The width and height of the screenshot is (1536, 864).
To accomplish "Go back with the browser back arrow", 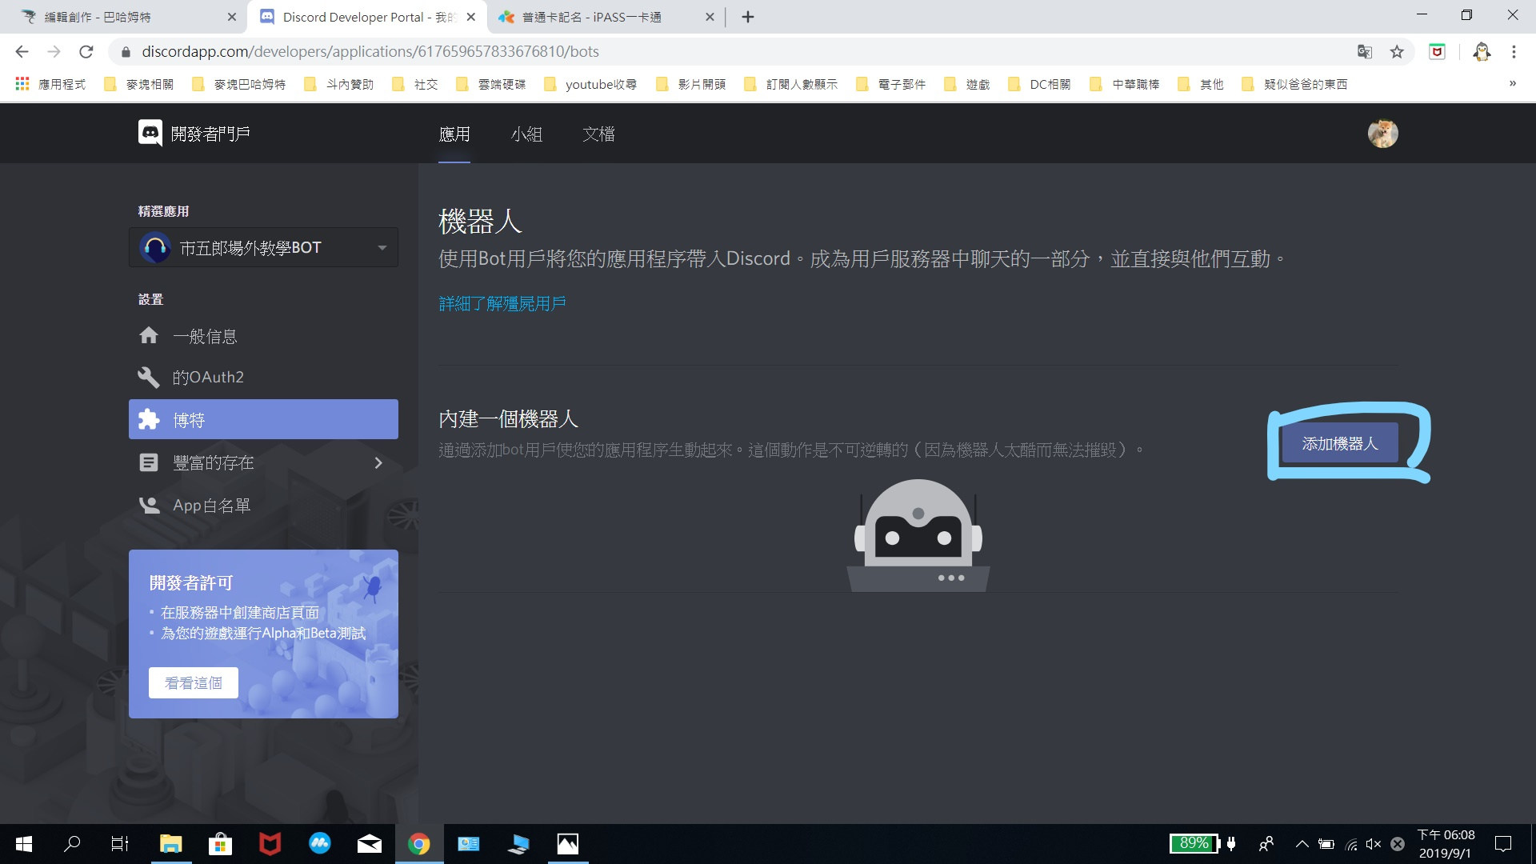I will [x=22, y=51].
